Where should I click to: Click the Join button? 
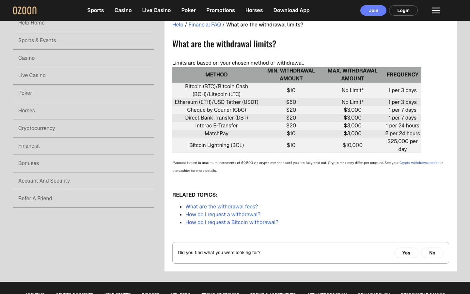[373, 10]
